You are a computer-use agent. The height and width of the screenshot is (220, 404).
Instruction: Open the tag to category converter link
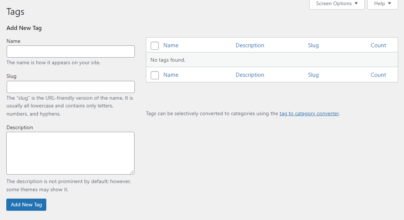pos(309,113)
